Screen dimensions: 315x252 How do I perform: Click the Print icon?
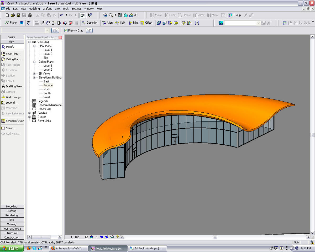click(x=30, y=15)
